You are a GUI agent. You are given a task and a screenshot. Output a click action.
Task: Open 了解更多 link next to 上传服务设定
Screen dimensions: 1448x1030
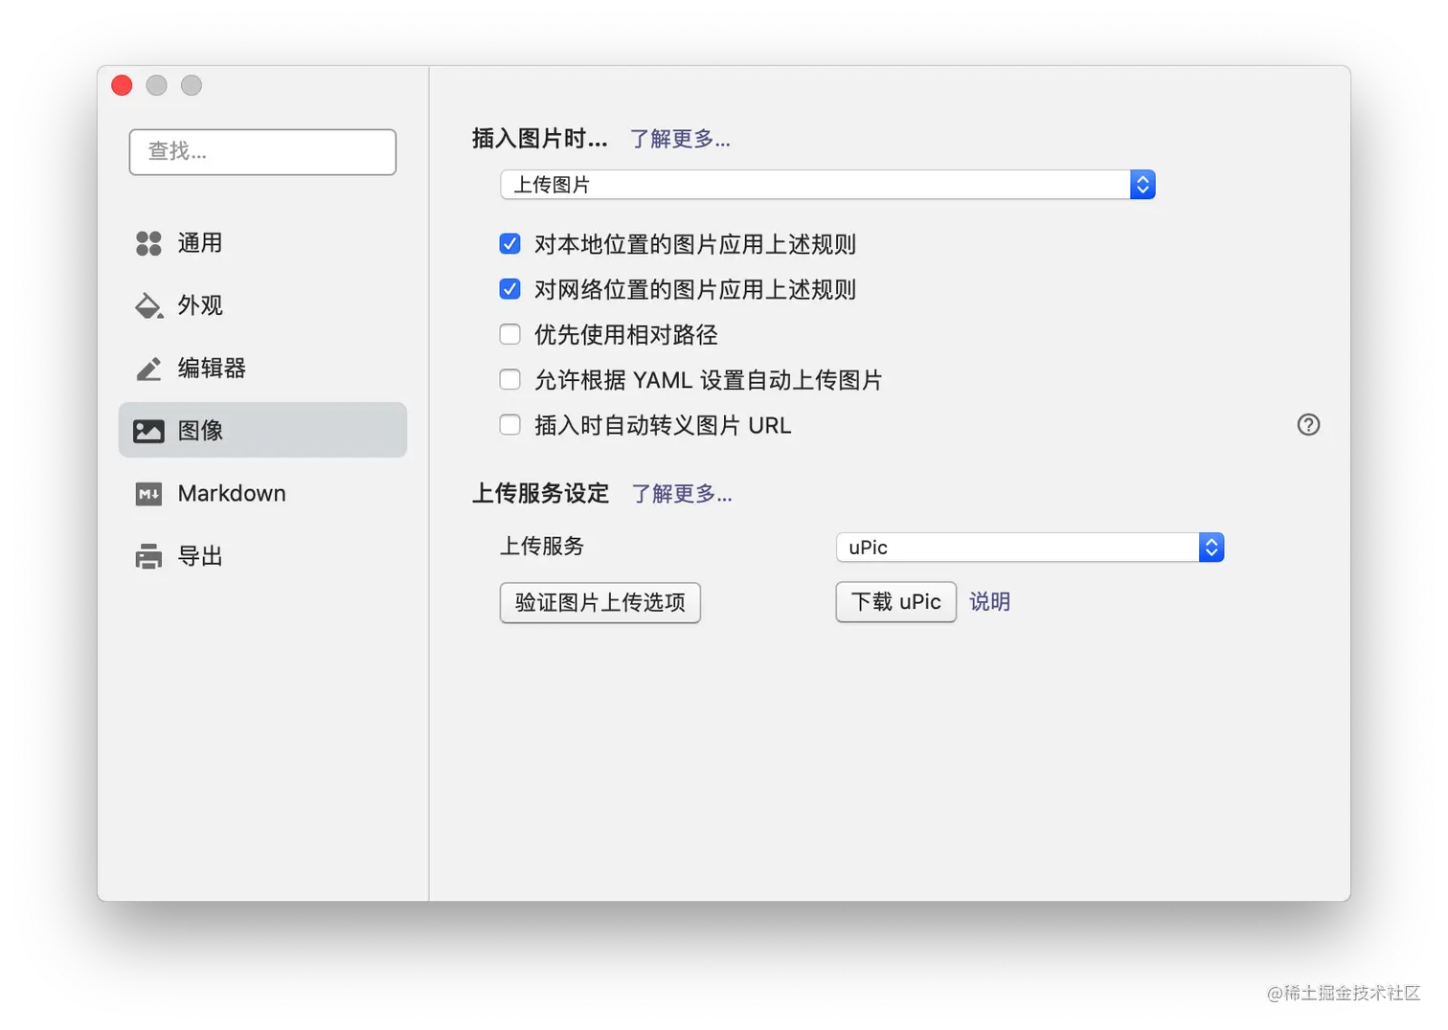[682, 494]
